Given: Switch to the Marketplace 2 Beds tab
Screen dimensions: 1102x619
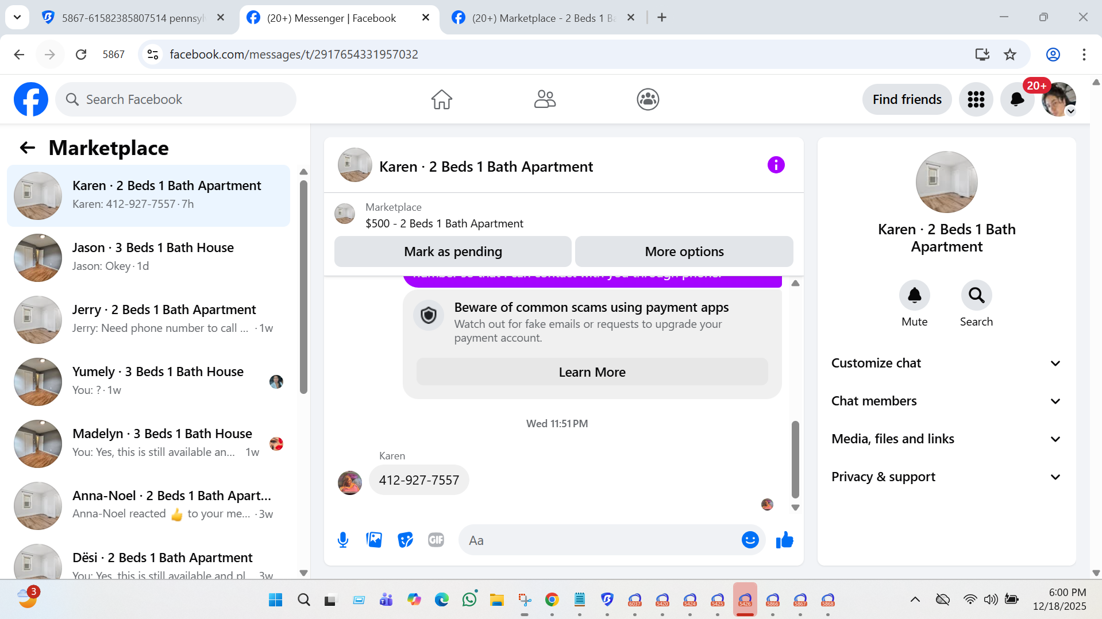Looking at the screenshot, I should (543, 18).
